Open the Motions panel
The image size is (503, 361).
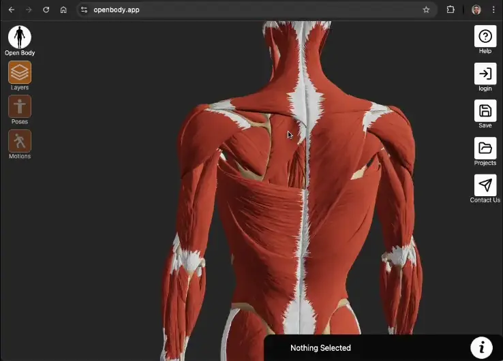20,141
